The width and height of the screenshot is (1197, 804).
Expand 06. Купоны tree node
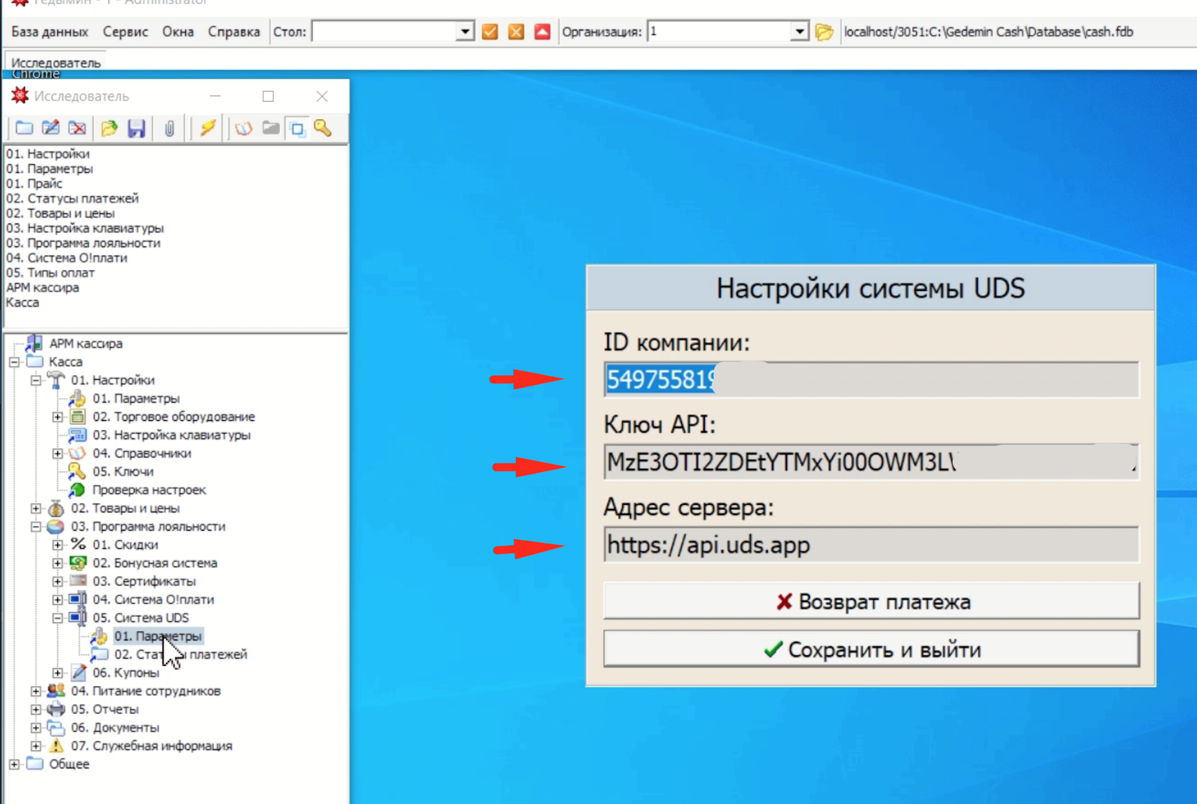(57, 673)
